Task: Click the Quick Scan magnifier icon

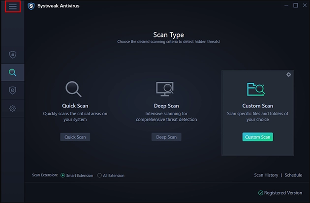Action: (75, 90)
